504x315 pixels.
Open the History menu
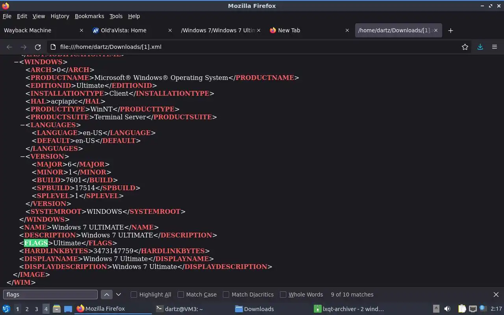(60, 16)
